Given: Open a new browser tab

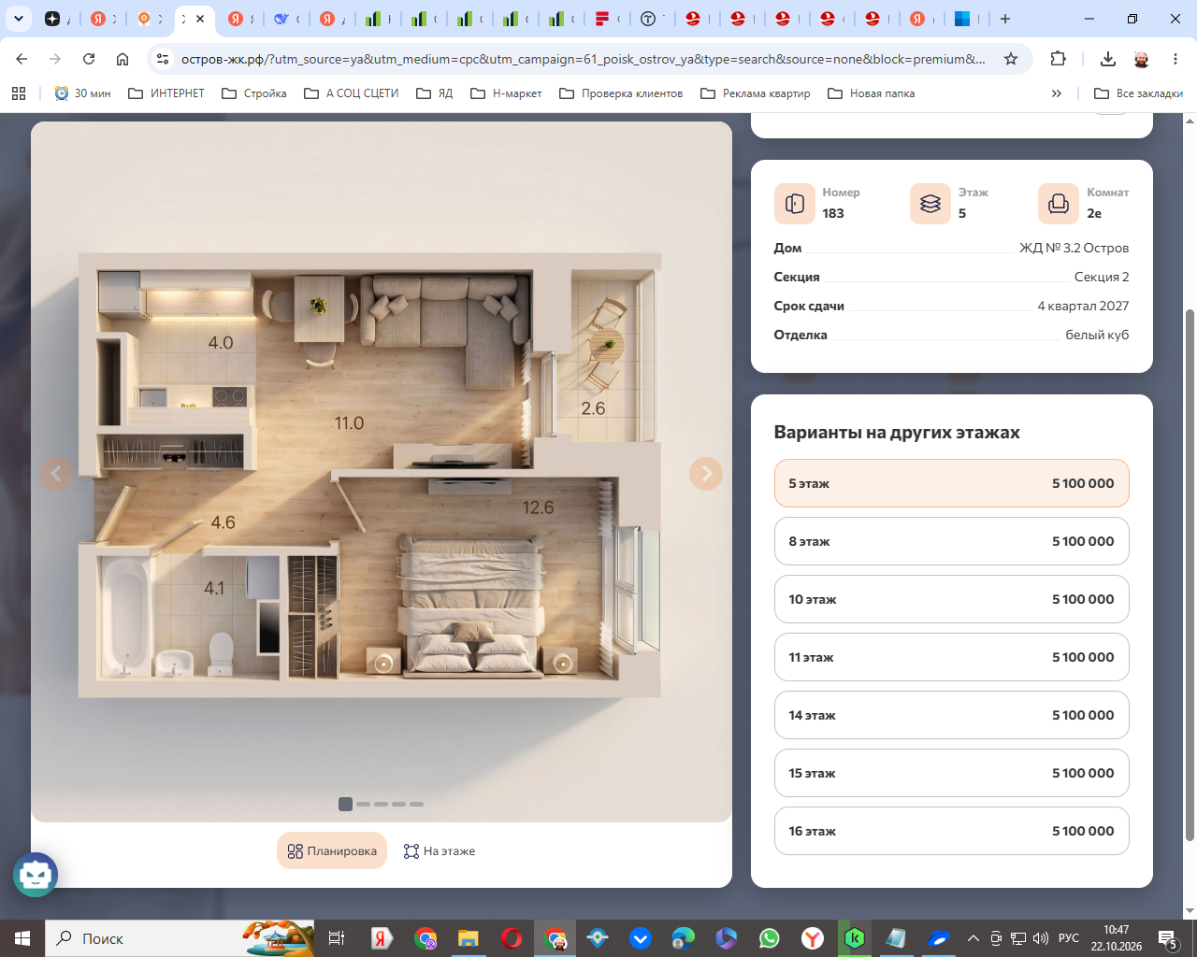Looking at the screenshot, I should 1005,19.
